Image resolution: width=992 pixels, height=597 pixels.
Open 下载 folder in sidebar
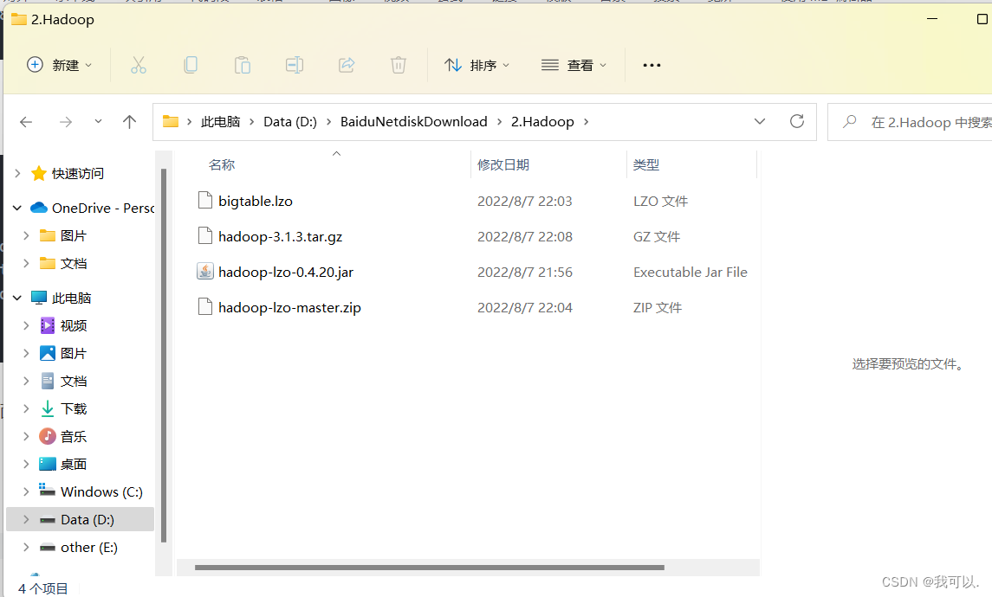pyautogui.click(x=74, y=408)
